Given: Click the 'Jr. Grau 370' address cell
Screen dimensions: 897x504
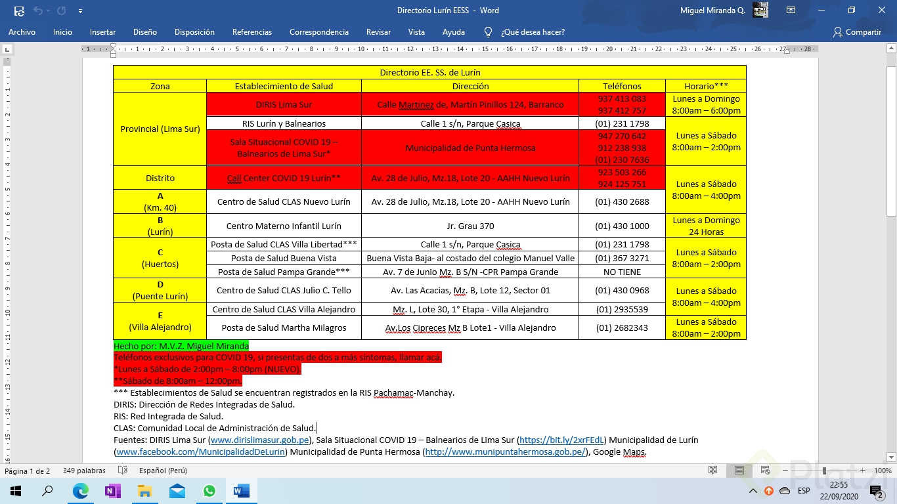Looking at the screenshot, I should pos(470,226).
